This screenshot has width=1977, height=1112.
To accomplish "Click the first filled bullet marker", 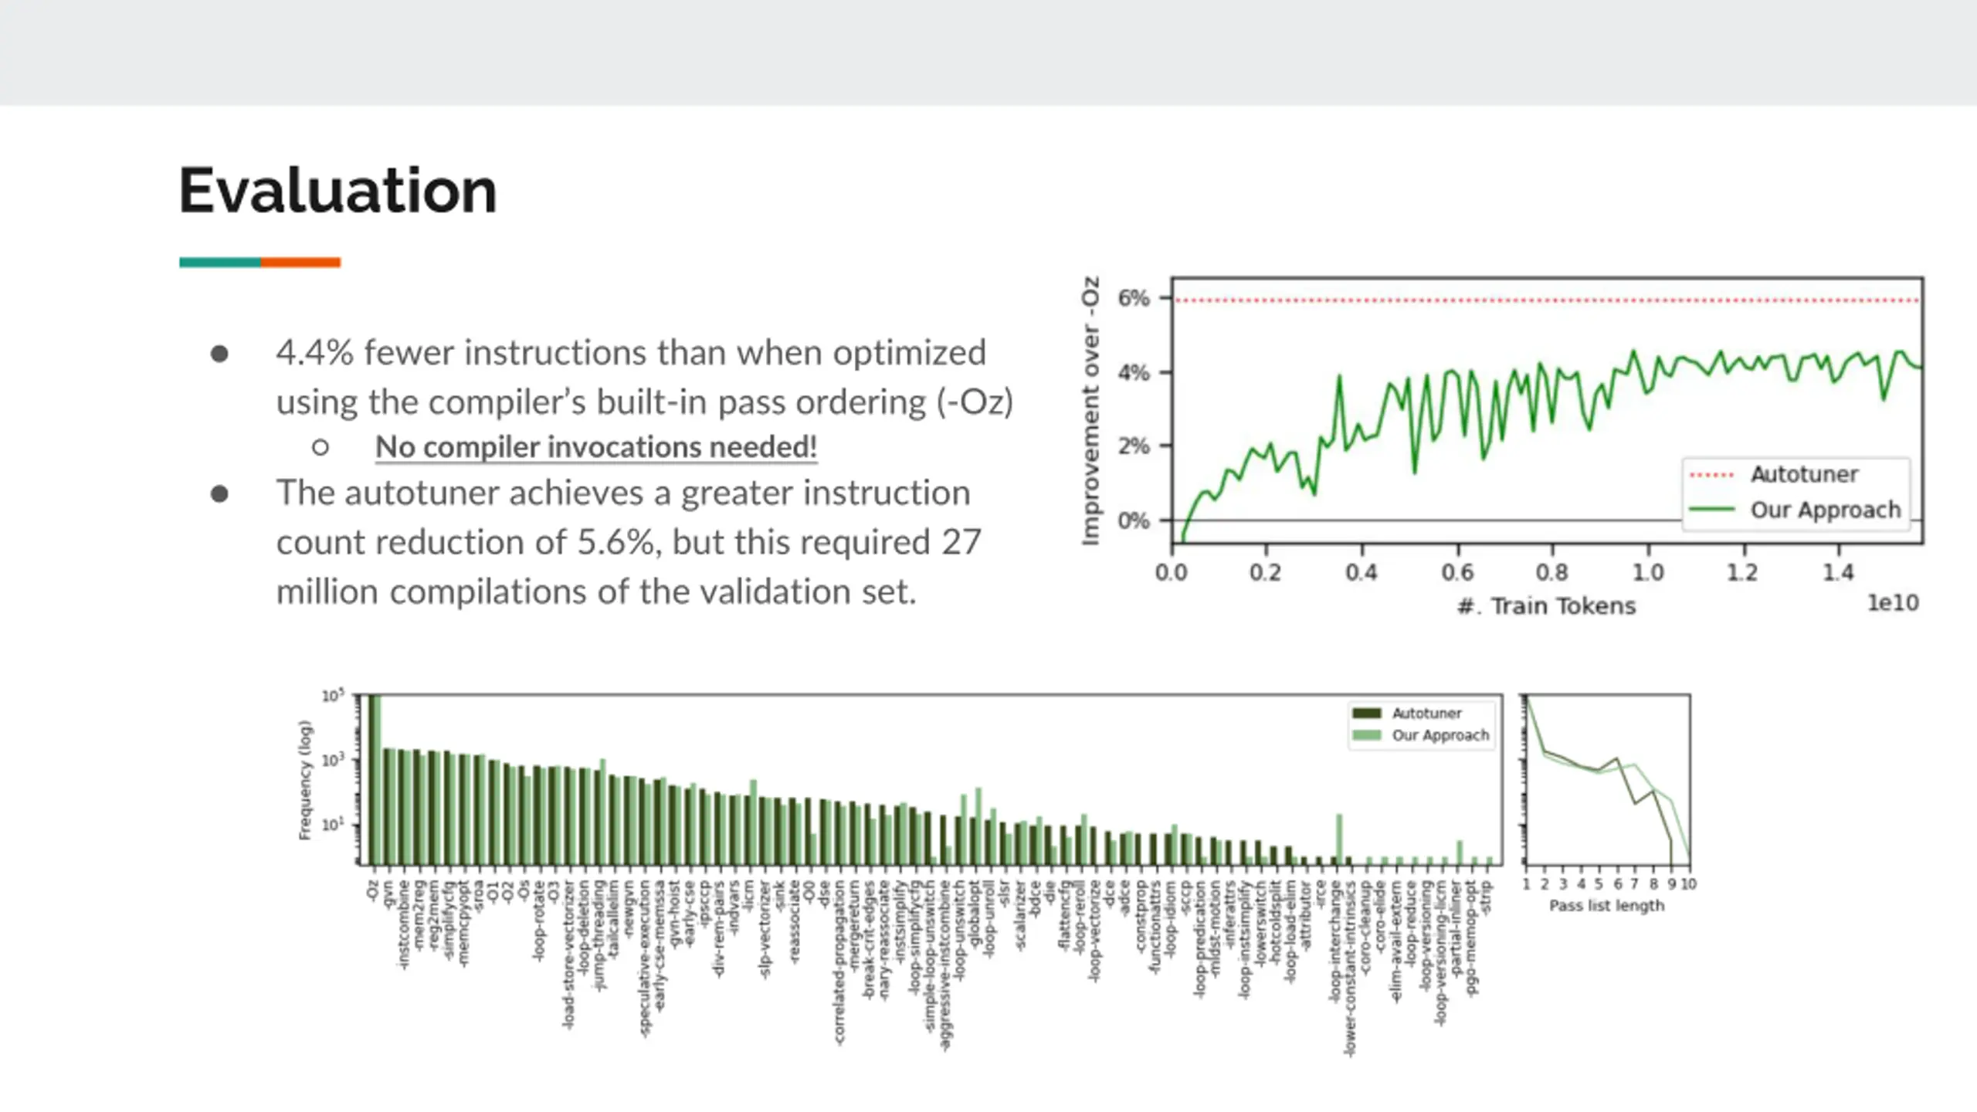I will coord(219,354).
